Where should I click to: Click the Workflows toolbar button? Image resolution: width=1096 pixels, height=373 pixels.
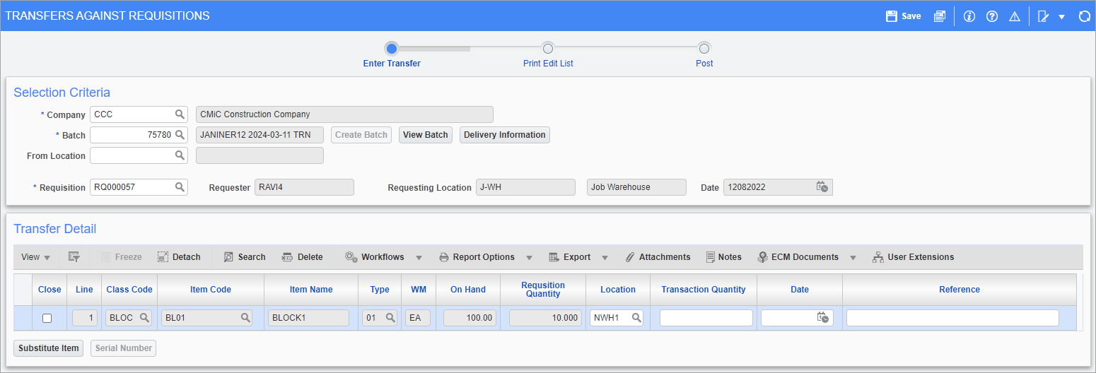[375, 257]
